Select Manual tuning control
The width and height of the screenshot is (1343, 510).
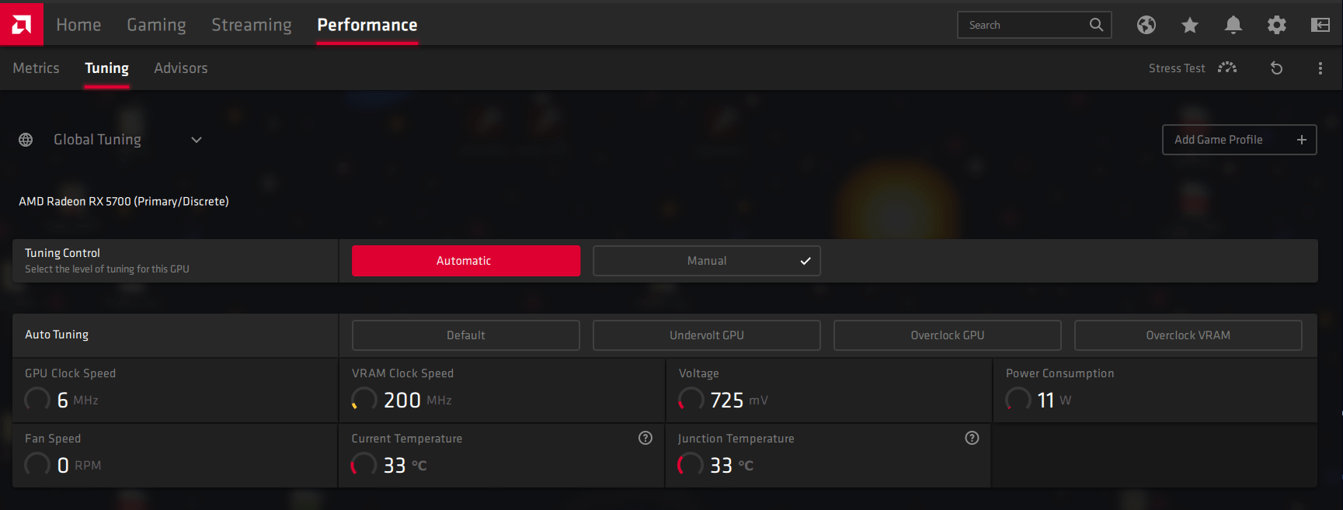[x=707, y=261]
